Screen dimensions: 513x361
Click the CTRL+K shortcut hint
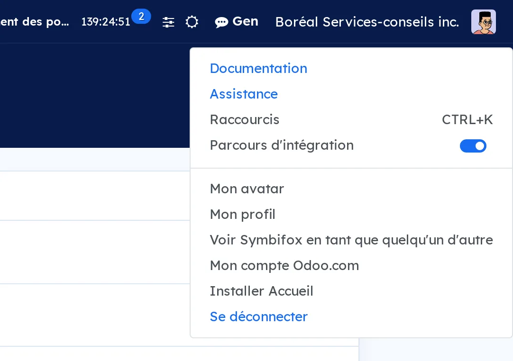pyautogui.click(x=467, y=120)
